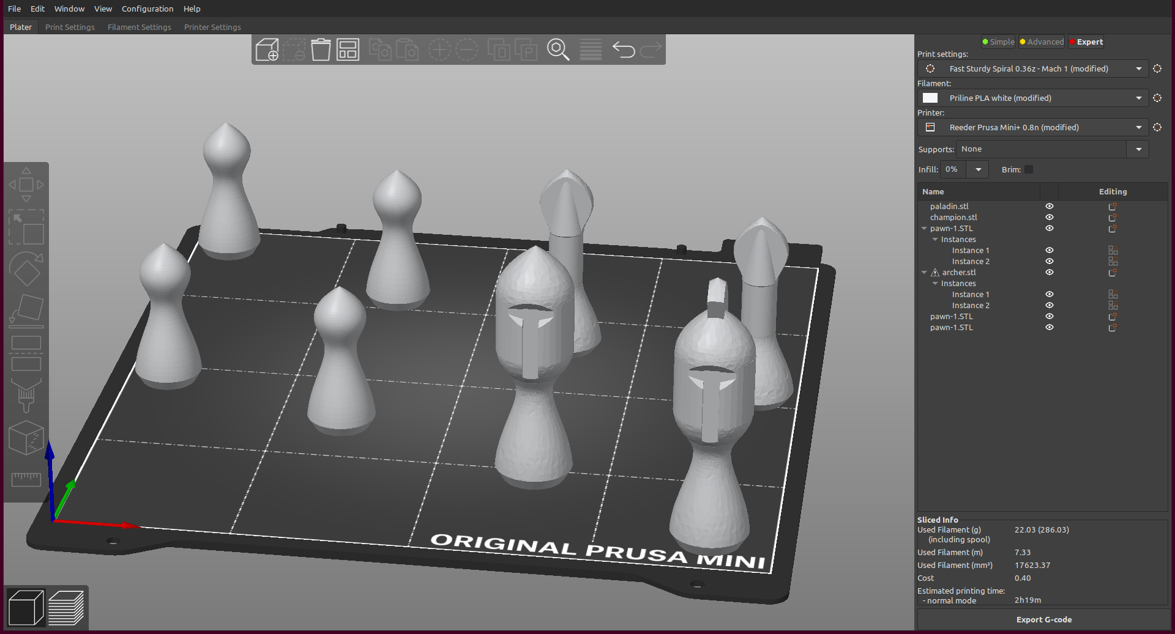The width and height of the screenshot is (1175, 634).
Task: Delete all objects using the trash icon
Action: coord(321,50)
